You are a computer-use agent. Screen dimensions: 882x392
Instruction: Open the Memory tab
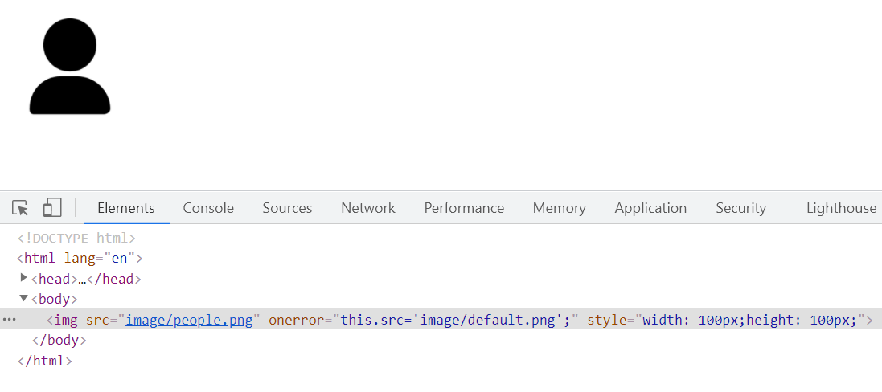point(559,208)
